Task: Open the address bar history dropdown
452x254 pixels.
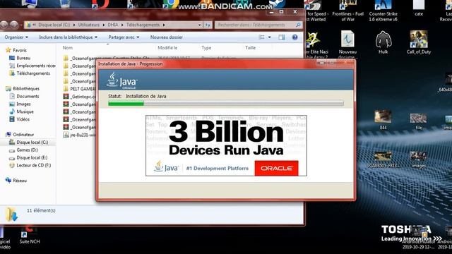Action: (x=199, y=25)
